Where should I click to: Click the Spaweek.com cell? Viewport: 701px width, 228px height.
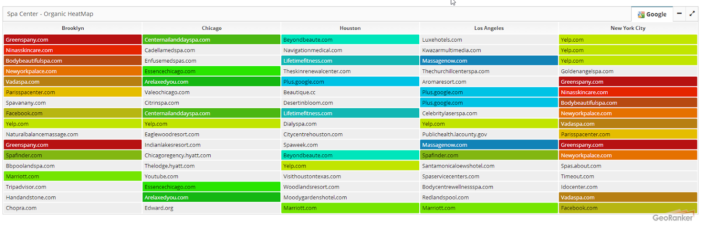coord(350,145)
